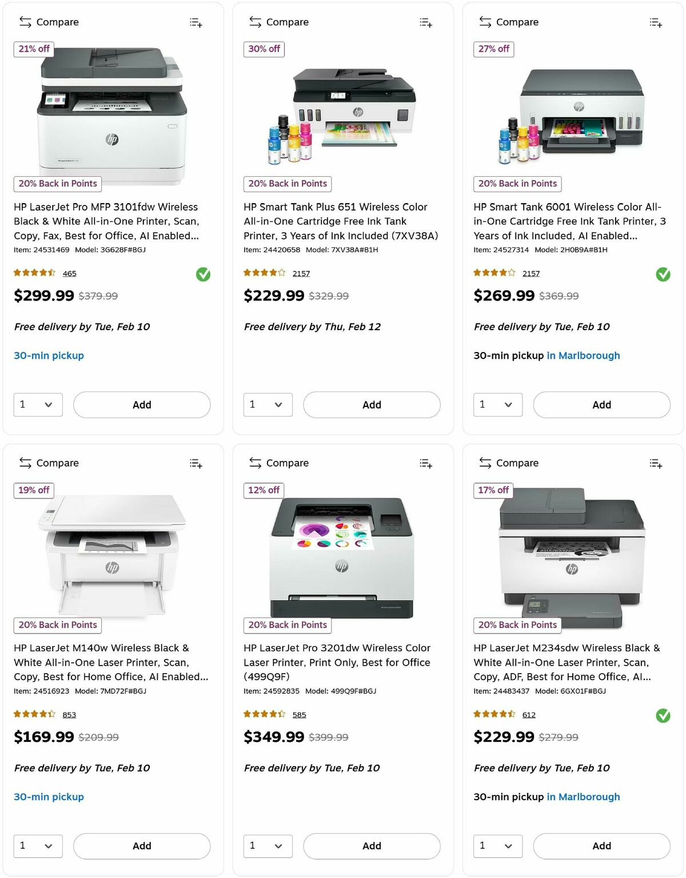Viewport: 686px width, 878px height.
Task: Click the green checkmark on HP LaserJet M234sdw
Action: tap(663, 714)
